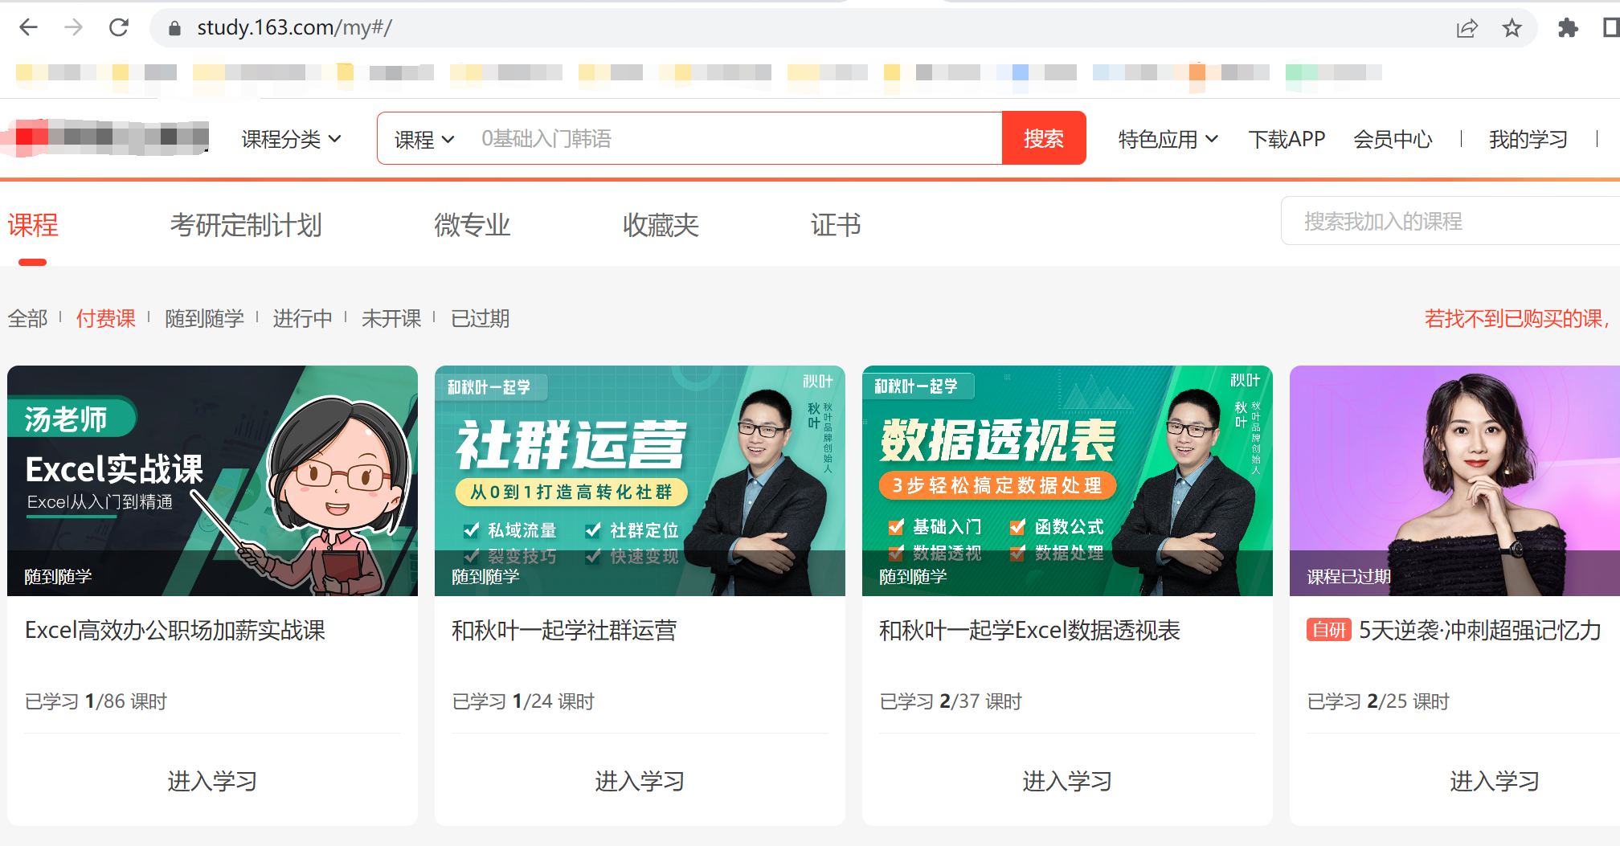Bookmark this page with the star icon
Viewport: 1620px width, 846px height.
(1512, 27)
